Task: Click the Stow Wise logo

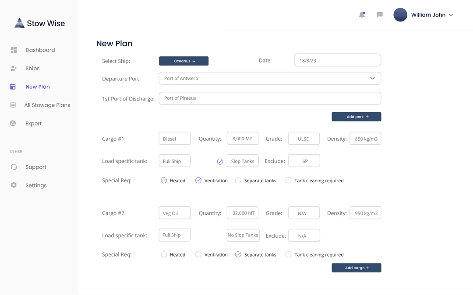Action: 39,22
